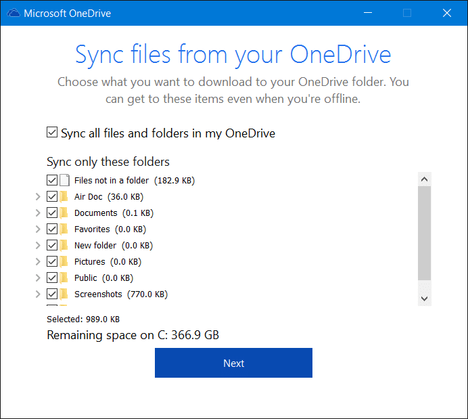Click the Public folder icon

point(64,278)
